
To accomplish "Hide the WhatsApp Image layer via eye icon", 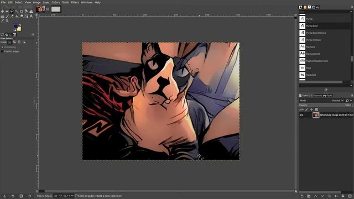I will [301, 115].
